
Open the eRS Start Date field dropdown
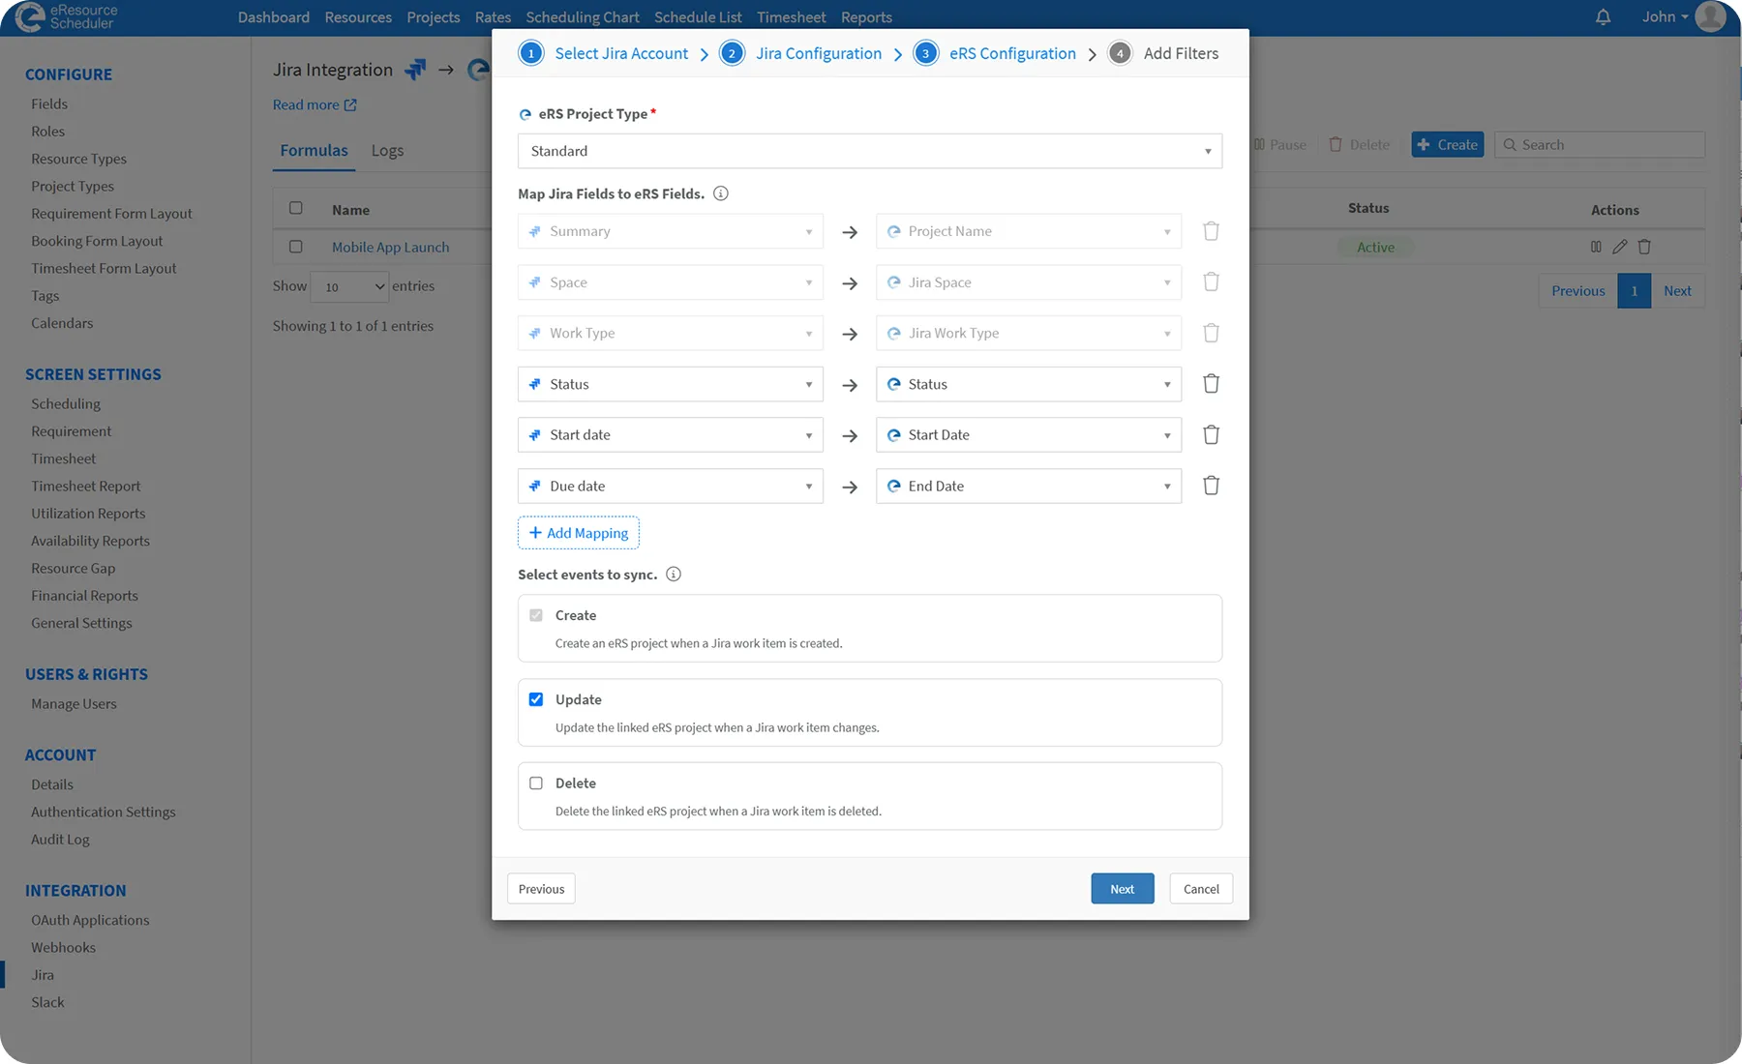click(x=1029, y=434)
